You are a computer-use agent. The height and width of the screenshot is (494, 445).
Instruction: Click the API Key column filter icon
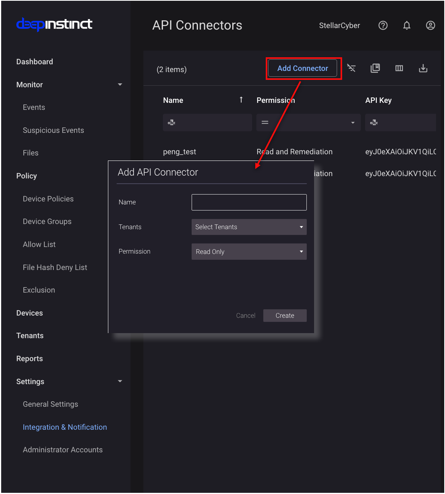coord(374,123)
